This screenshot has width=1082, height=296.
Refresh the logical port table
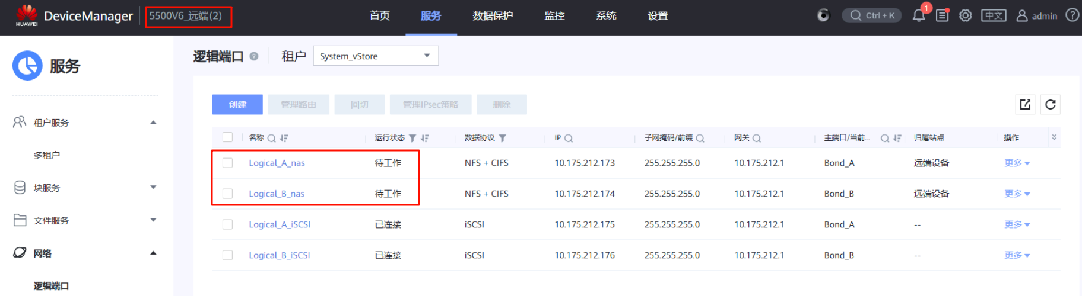(1050, 105)
